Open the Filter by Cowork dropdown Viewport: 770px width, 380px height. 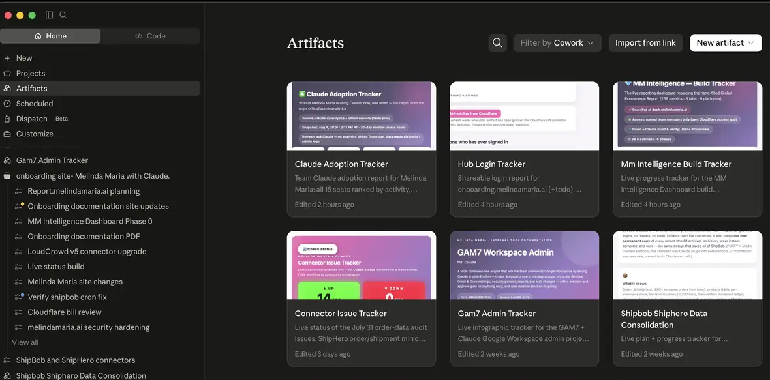(x=557, y=42)
